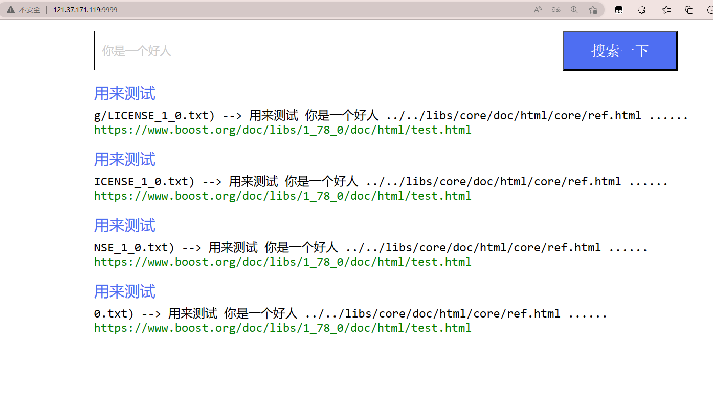Click the search box with 你是一个好人 placeholder

pos(327,50)
